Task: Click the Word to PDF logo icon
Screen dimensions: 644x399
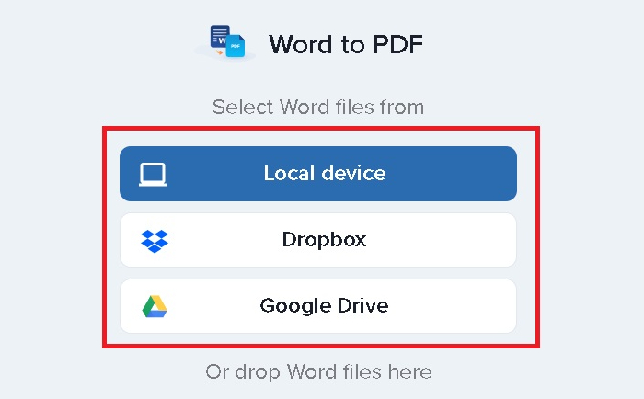Action: pyautogui.click(x=227, y=41)
